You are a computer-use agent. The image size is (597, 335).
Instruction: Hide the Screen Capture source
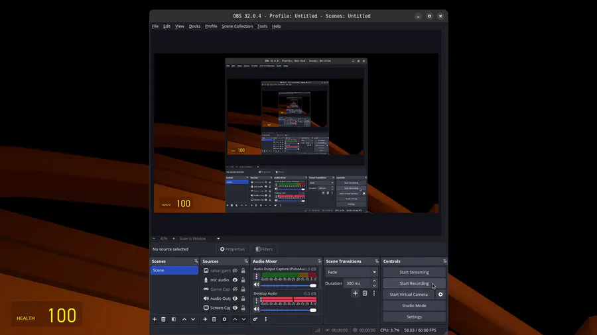(235, 308)
